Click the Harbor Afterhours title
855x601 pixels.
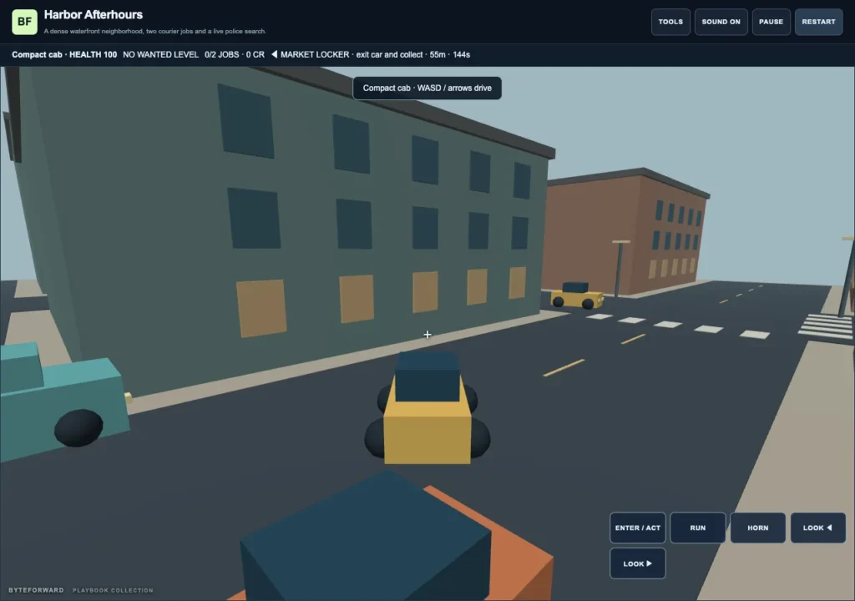(x=94, y=15)
